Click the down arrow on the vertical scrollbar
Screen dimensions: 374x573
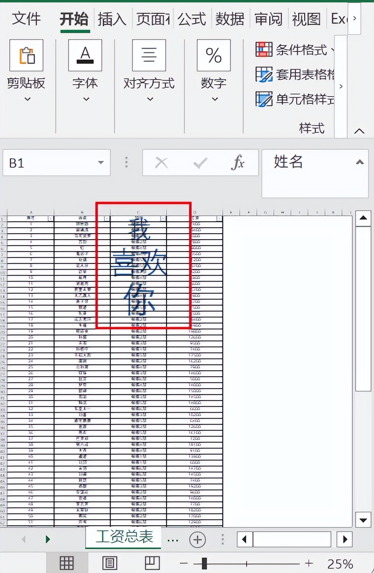click(x=363, y=520)
